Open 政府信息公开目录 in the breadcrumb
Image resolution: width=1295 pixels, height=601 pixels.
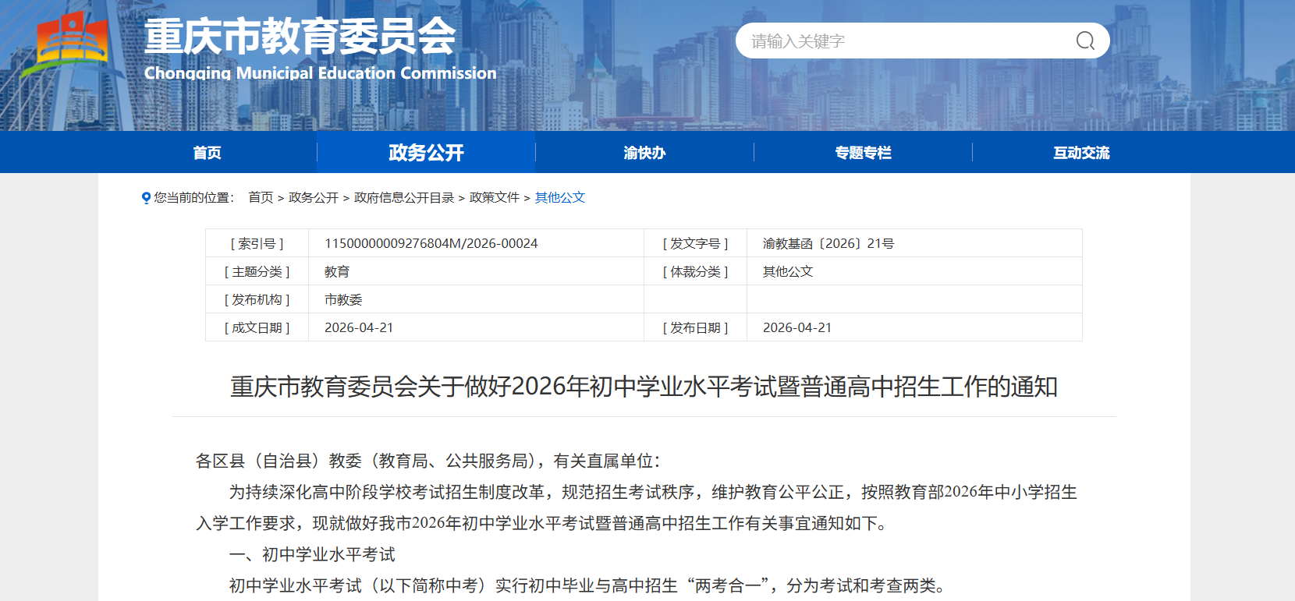click(x=404, y=198)
